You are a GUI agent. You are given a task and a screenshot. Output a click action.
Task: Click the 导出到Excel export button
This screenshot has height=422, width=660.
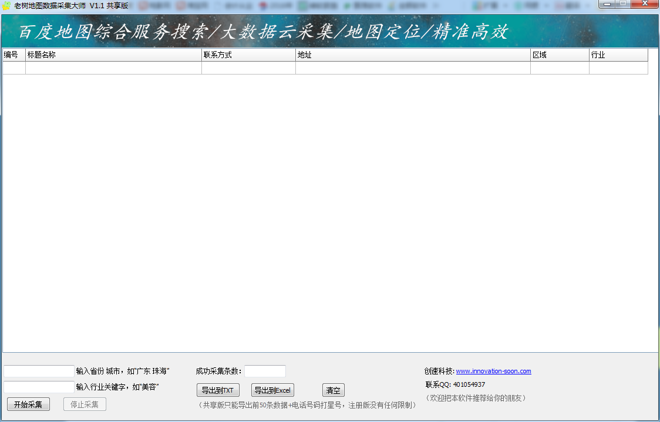[x=272, y=390]
